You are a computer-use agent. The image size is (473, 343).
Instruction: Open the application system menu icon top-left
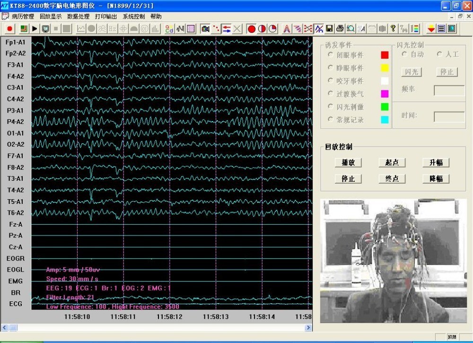click(x=4, y=4)
